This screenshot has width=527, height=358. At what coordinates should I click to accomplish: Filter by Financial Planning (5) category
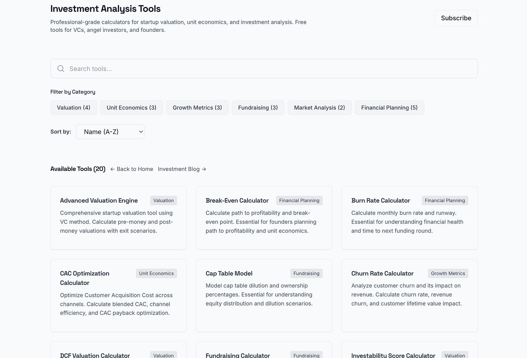point(389,108)
